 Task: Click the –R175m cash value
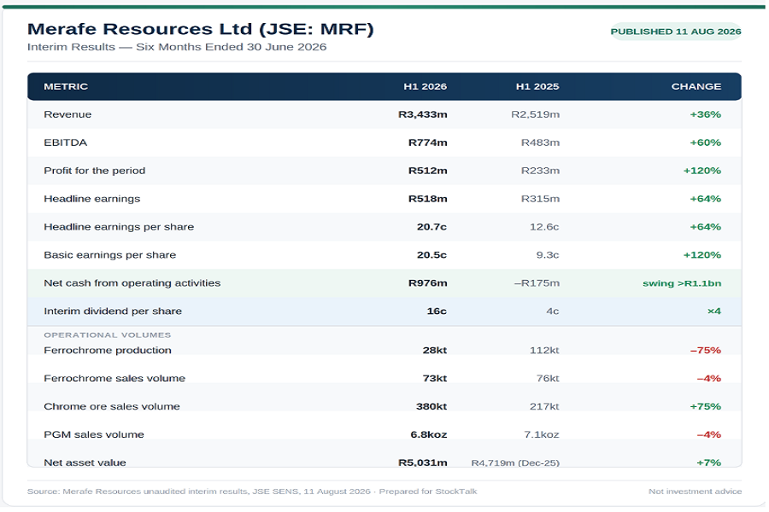tap(537, 283)
